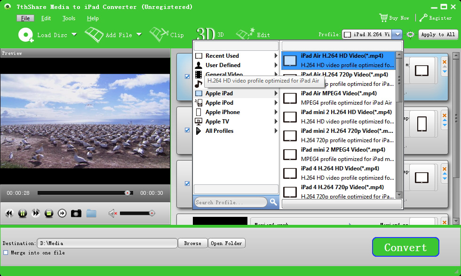The width and height of the screenshot is (461, 276).
Task: Step to the next frame
Action: tap(62, 213)
